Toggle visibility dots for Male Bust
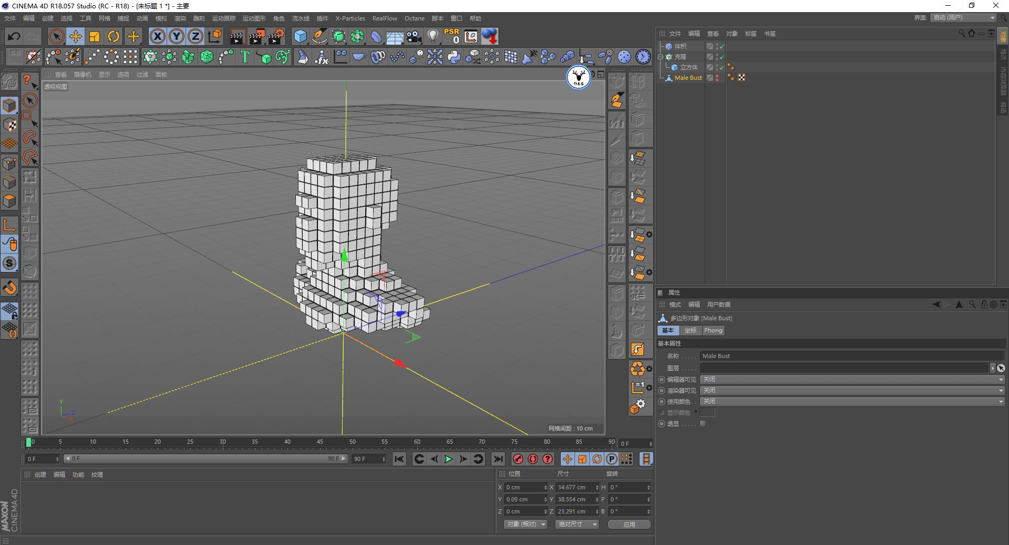This screenshot has height=545, width=1009. (x=717, y=78)
